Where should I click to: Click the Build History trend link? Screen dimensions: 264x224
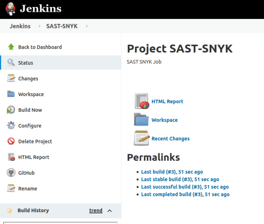(96, 211)
